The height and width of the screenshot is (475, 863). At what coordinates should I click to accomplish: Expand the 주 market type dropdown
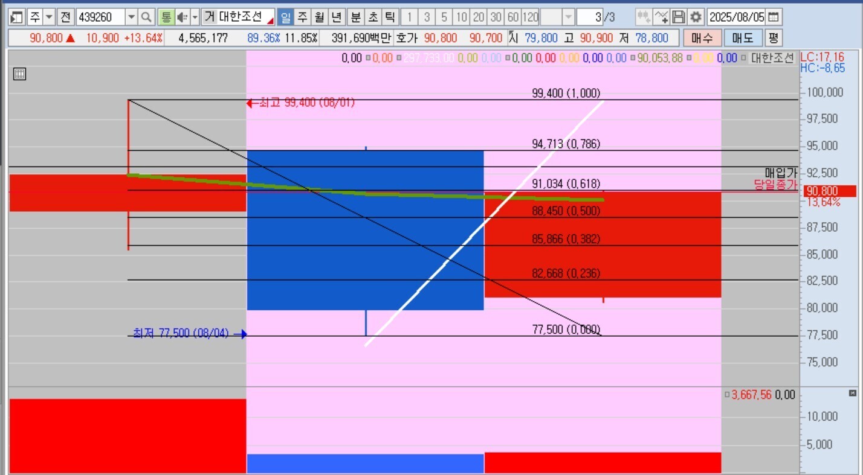click(50, 17)
